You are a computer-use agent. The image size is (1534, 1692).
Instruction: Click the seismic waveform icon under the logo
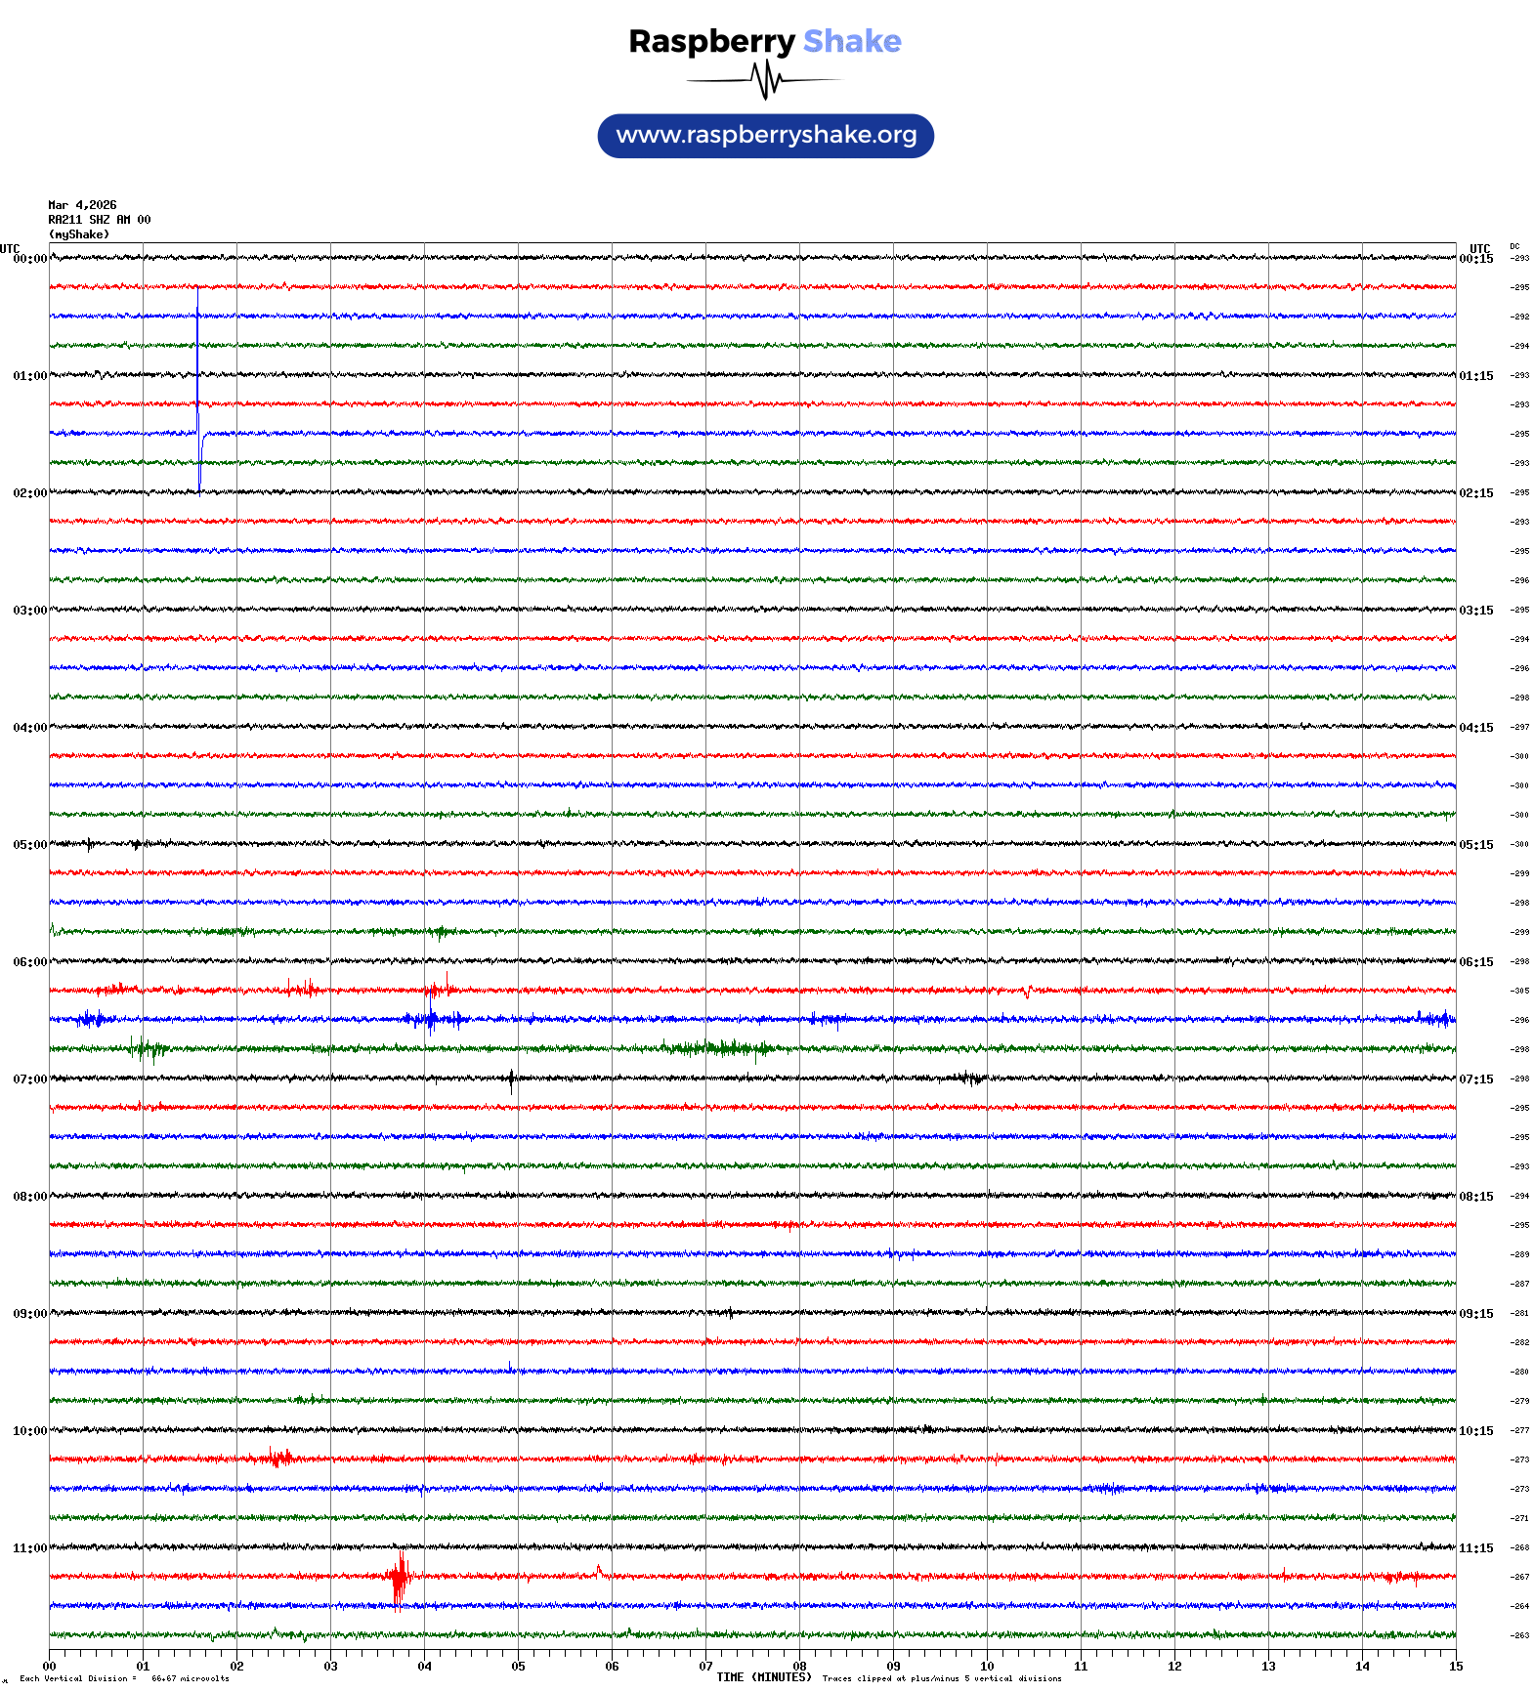coord(764,80)
